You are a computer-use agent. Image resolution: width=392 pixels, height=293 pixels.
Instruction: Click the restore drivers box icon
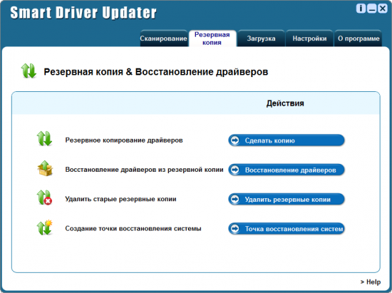(x=45, y=168)
